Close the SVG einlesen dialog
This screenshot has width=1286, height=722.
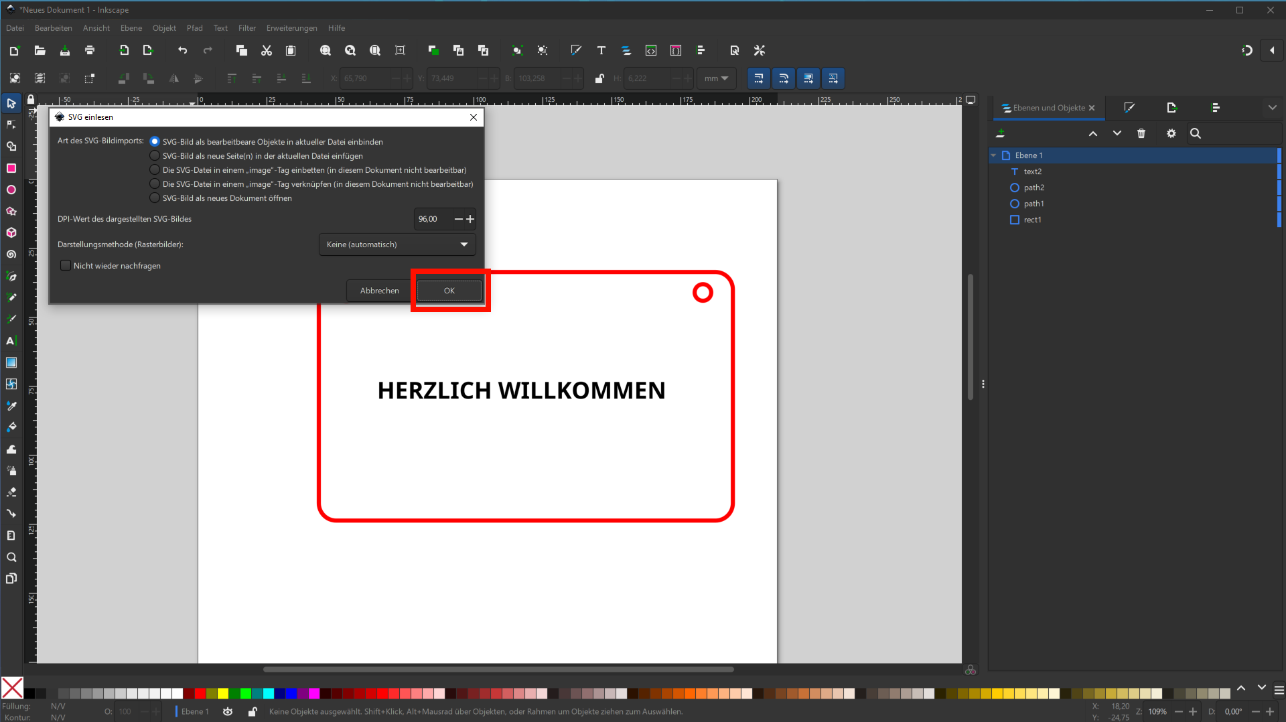[474, 117]
